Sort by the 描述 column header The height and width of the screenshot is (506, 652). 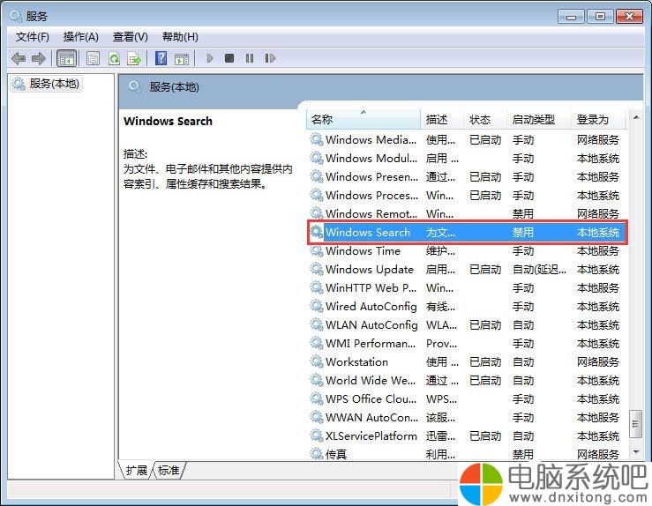[442, 120]
